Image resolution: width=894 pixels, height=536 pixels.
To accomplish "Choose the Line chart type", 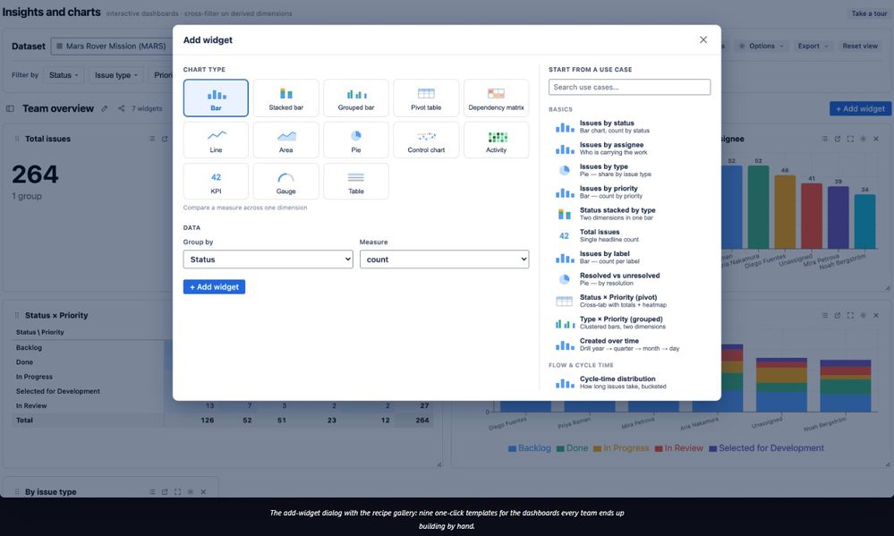I will (216, 140).
